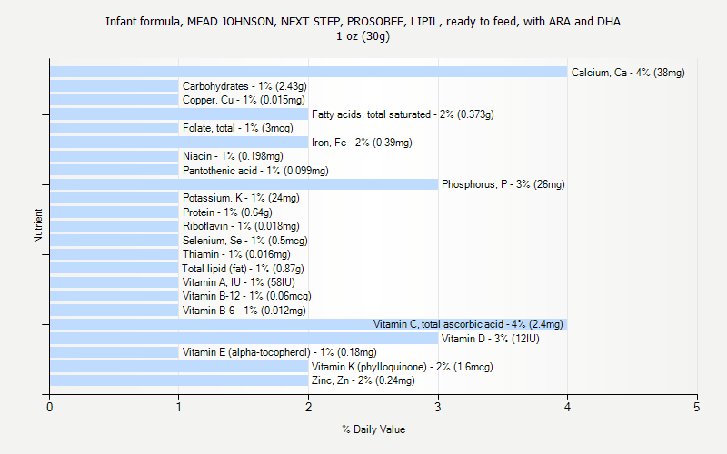This screenshot has height=454, width=727.
Task: Click the '% Daily Value' axis title
Action: (x=373, y=429)
